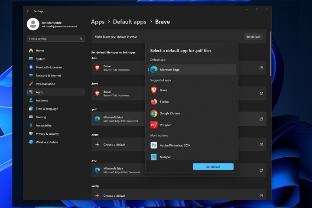
Task: Click the Microsoft Edge PDF Document label
Action: (x=121, y=121)
